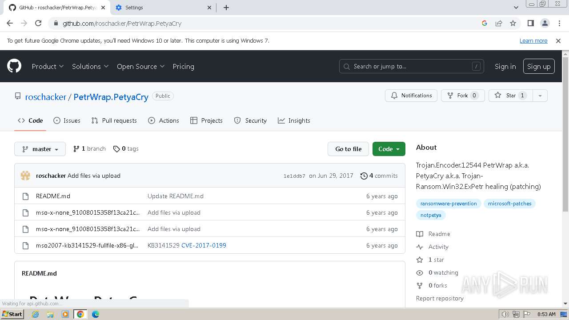This screenshot has height=320, width=569.
Task: Reload the page with the refresh icon
Action: (38, 23)
